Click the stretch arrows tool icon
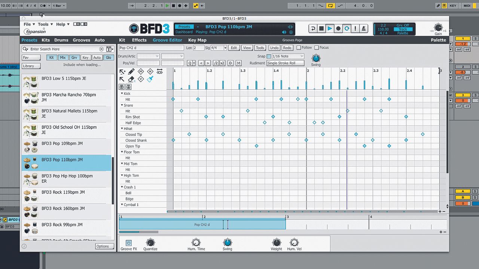This screenshot has width=479, height=269. pos(160,71)
